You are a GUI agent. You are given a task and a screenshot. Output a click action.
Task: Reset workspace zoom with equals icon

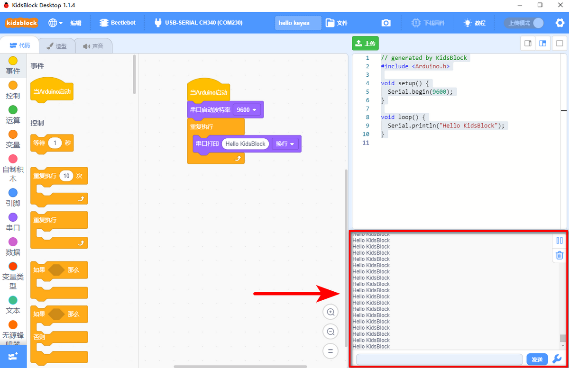pyautogui.click(x=330, y=351)
